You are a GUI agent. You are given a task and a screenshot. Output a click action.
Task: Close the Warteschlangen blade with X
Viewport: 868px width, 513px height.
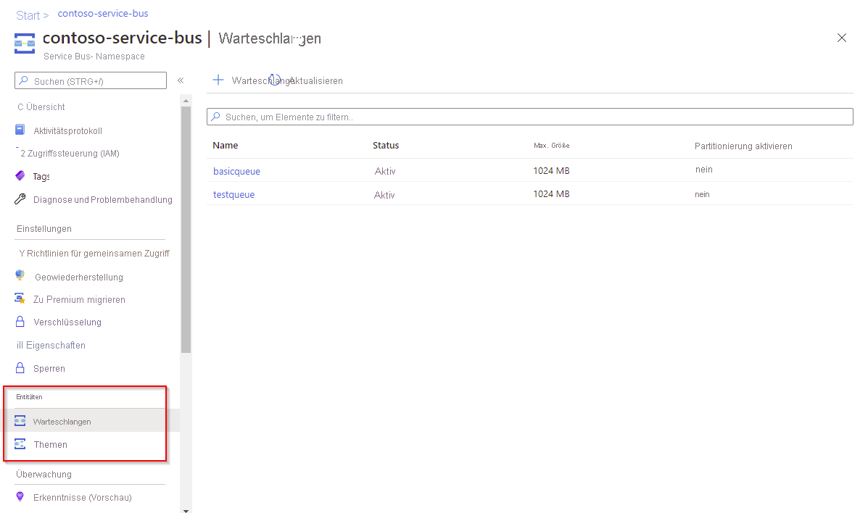pos(841,38)
